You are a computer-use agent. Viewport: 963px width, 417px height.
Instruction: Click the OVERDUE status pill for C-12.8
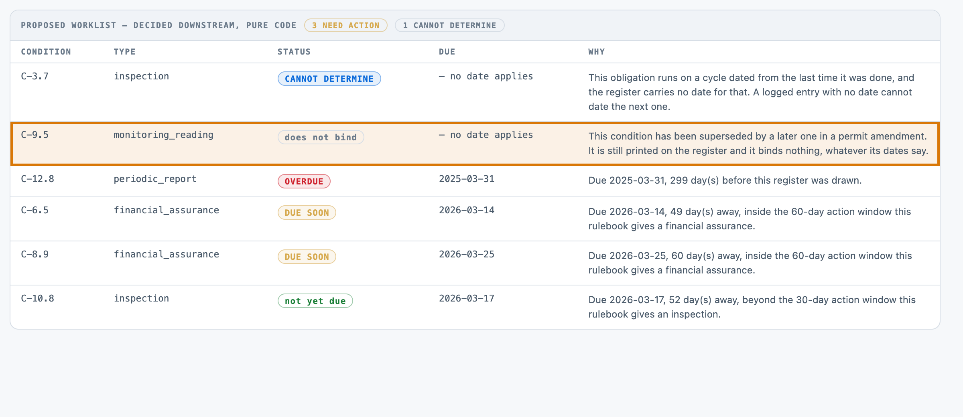[304, 181]
